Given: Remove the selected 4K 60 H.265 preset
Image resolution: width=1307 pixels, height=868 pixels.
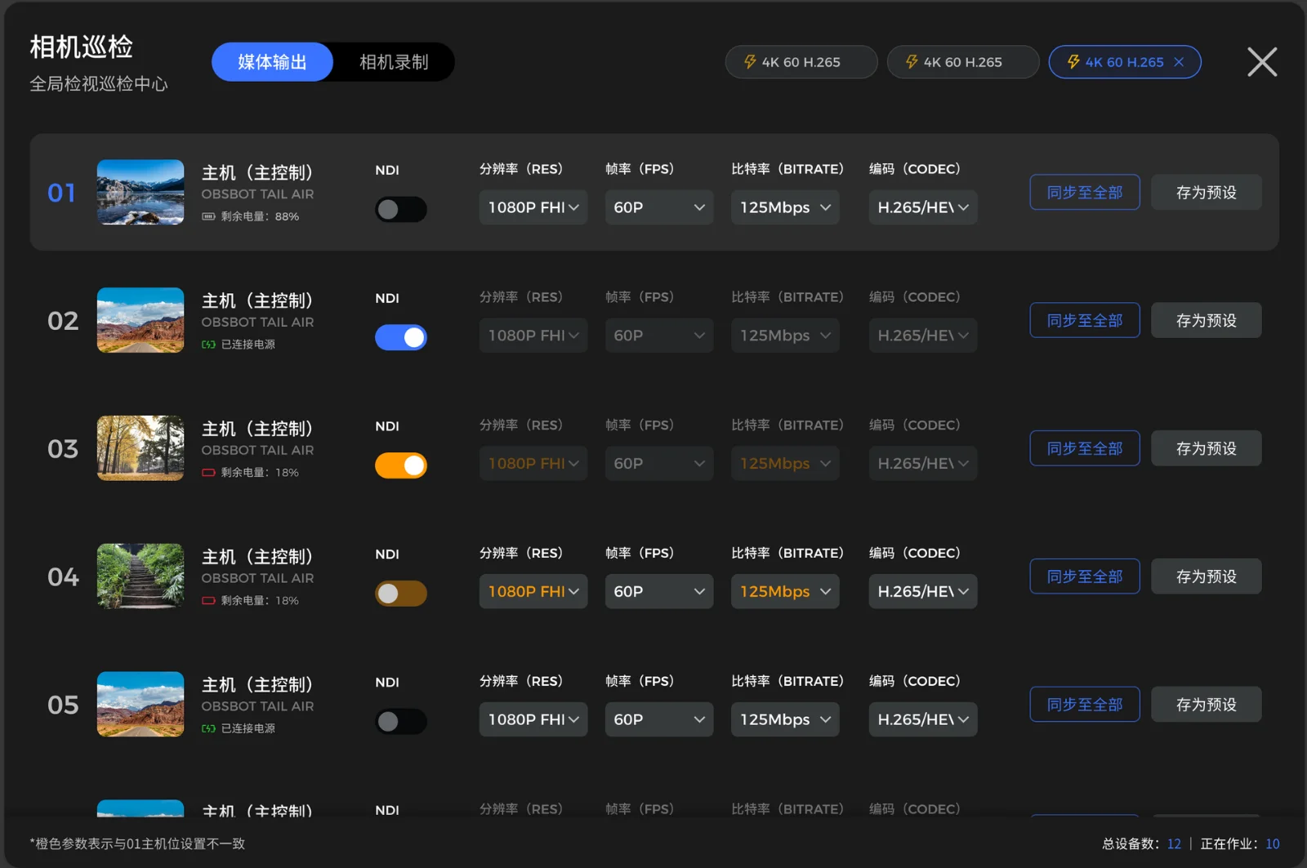Looking at the screenshot, I should 1179,62.
